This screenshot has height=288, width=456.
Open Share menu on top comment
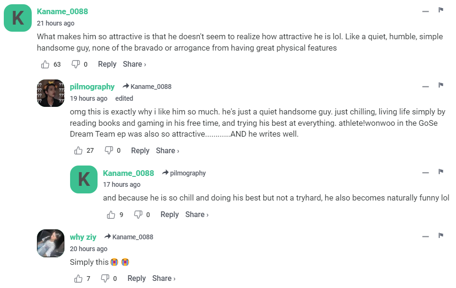click(134, 64)
